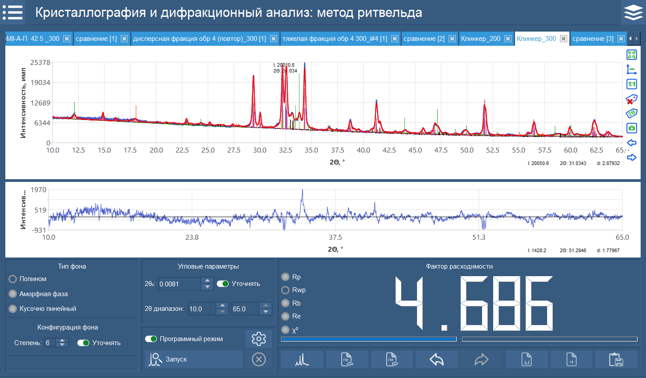Set 1:1 scale using the 1:1 icon
646x378 pixels.
tap(632, 84)
